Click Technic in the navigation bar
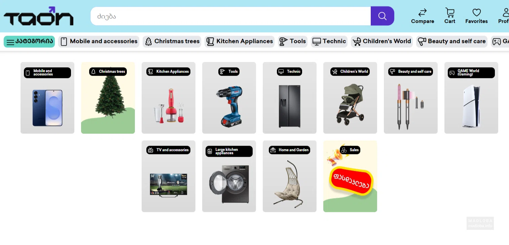The image size is (509, 245). (x=329, y=41)
